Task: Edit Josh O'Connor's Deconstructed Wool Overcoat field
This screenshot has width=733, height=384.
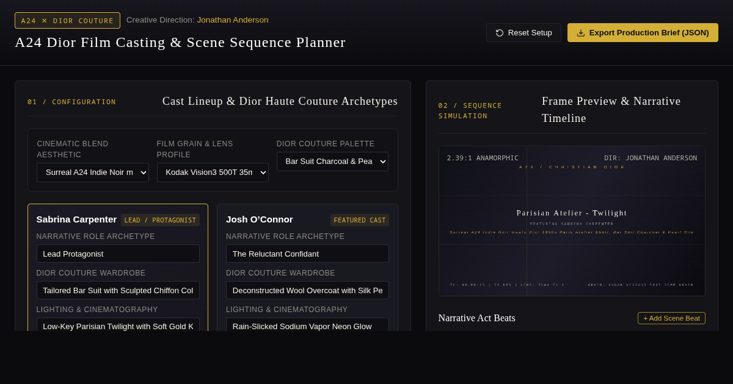Action: point(307,290)
